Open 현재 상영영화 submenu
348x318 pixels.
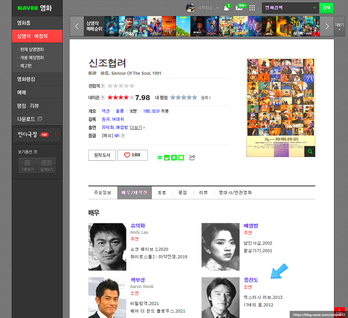pyautogui.click(x=32, y=49)
